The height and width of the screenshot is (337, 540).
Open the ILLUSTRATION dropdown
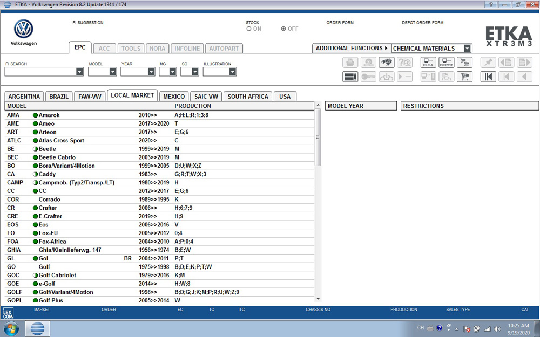232,72
